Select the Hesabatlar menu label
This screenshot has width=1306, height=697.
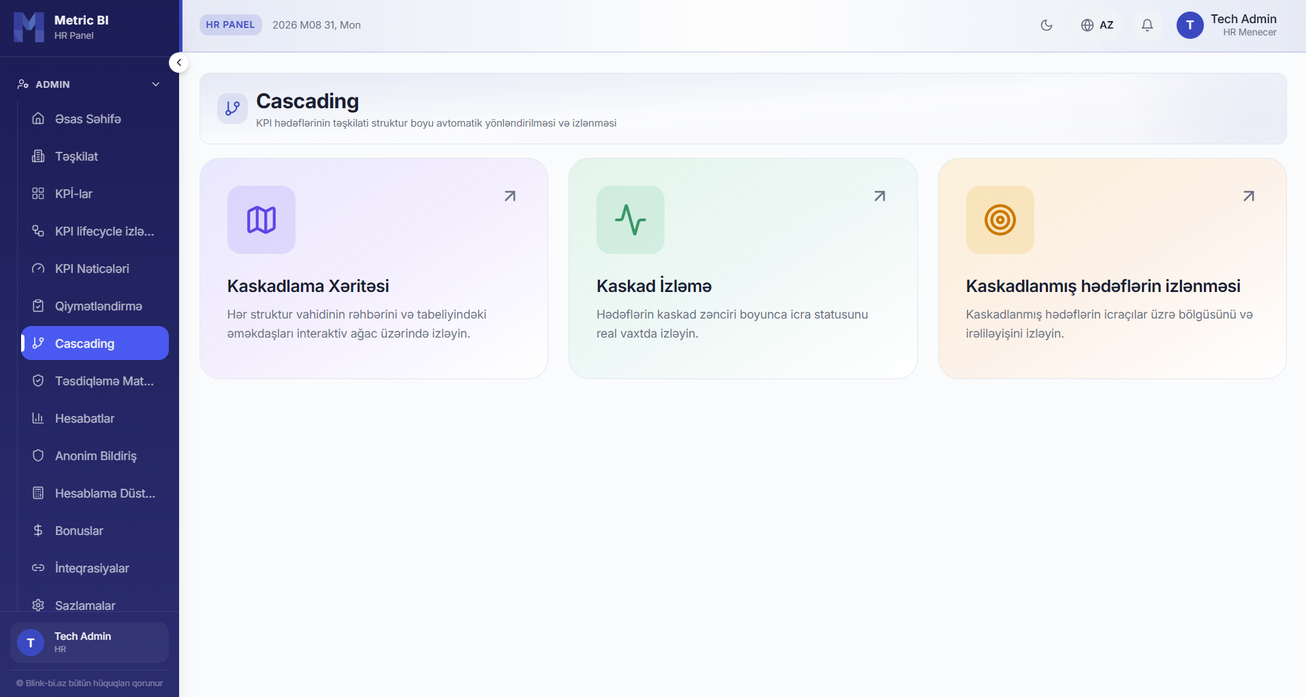tap(84, 418)
